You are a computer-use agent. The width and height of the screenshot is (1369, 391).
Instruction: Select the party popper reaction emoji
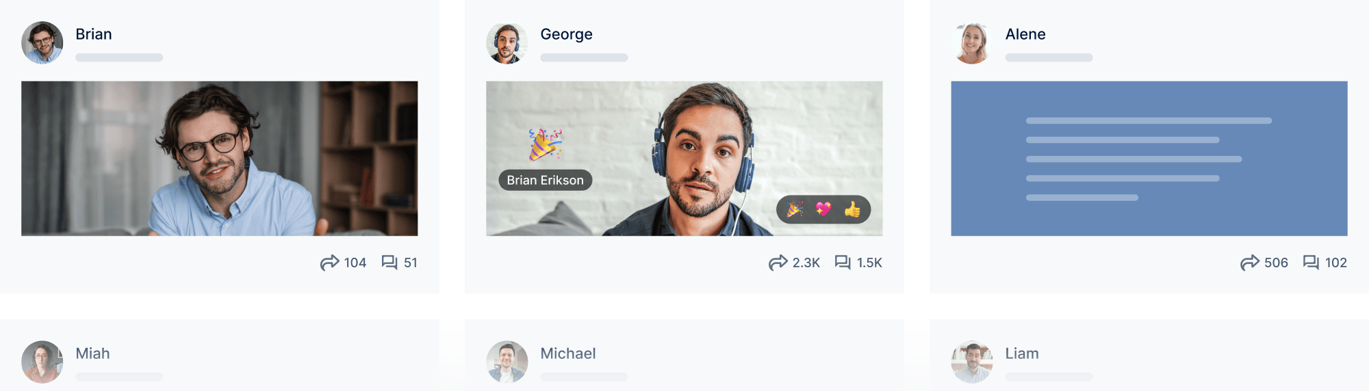click(x=795, y=209)
